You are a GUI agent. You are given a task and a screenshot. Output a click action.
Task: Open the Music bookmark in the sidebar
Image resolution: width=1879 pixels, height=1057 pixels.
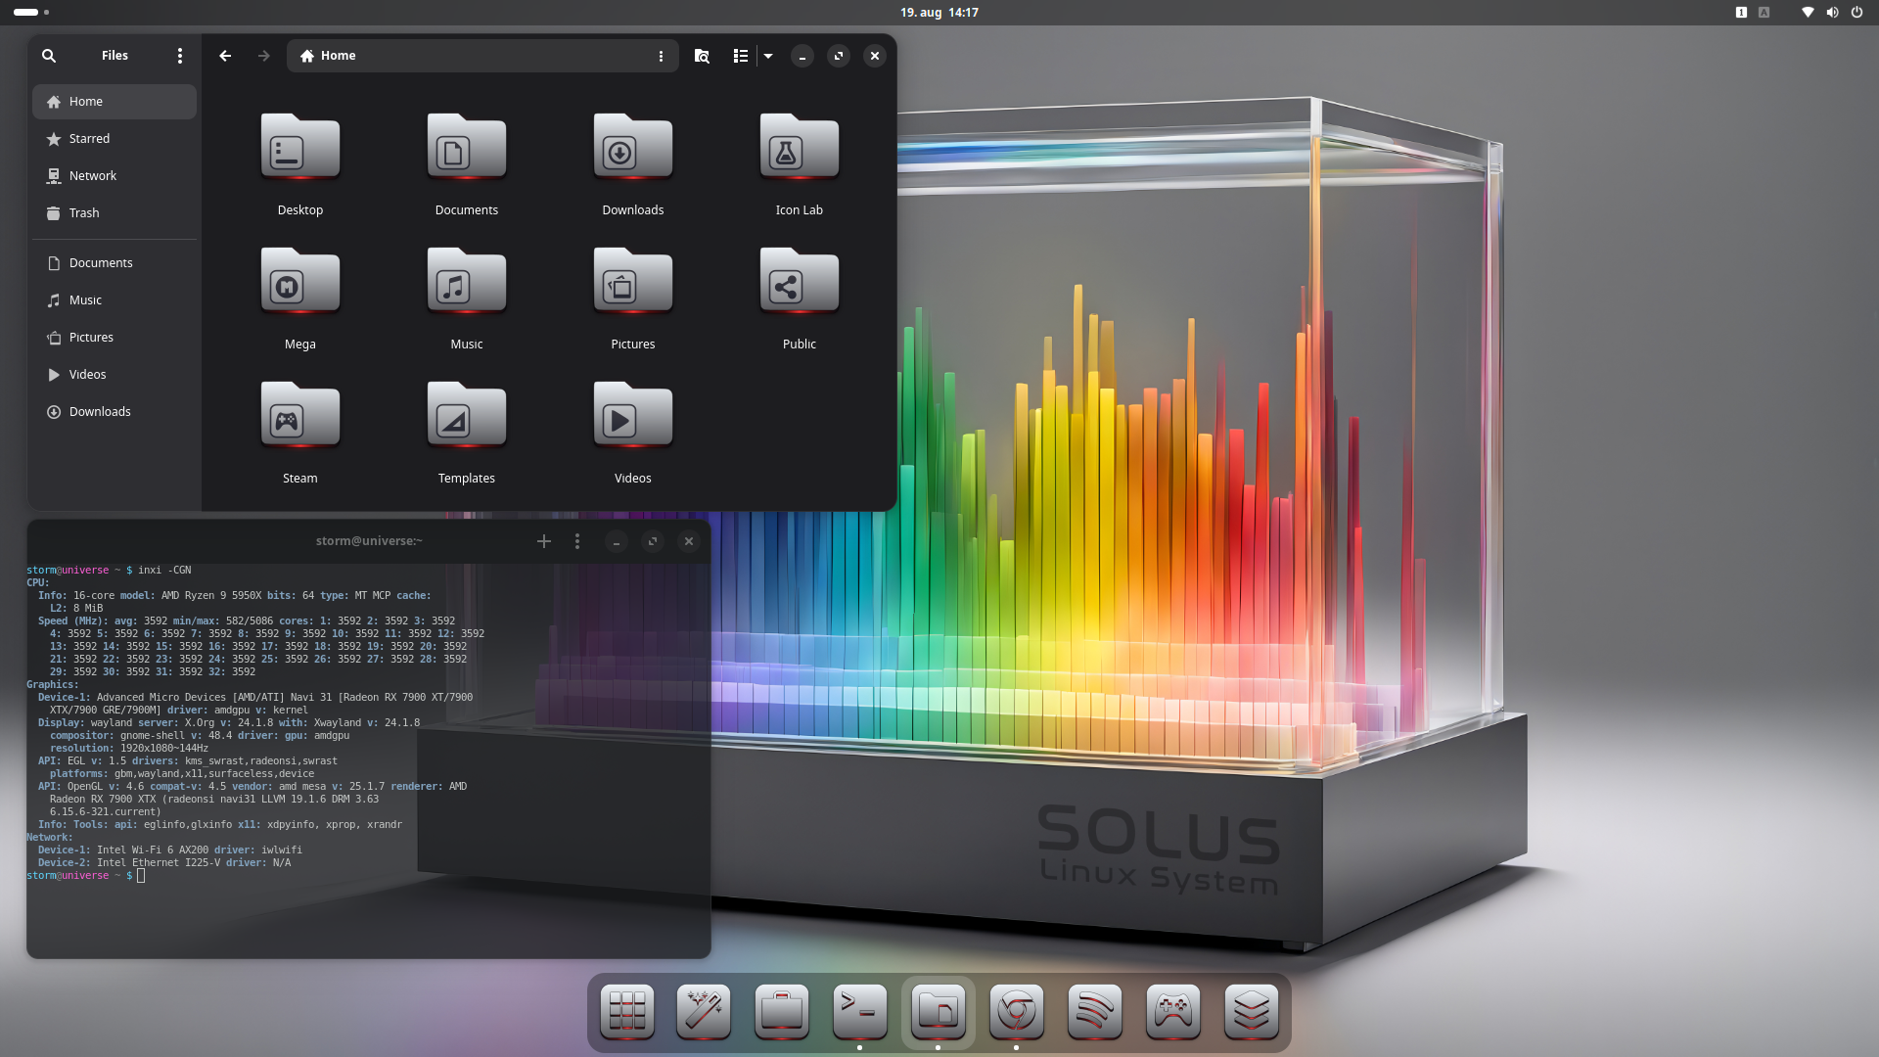click(115, 300)
